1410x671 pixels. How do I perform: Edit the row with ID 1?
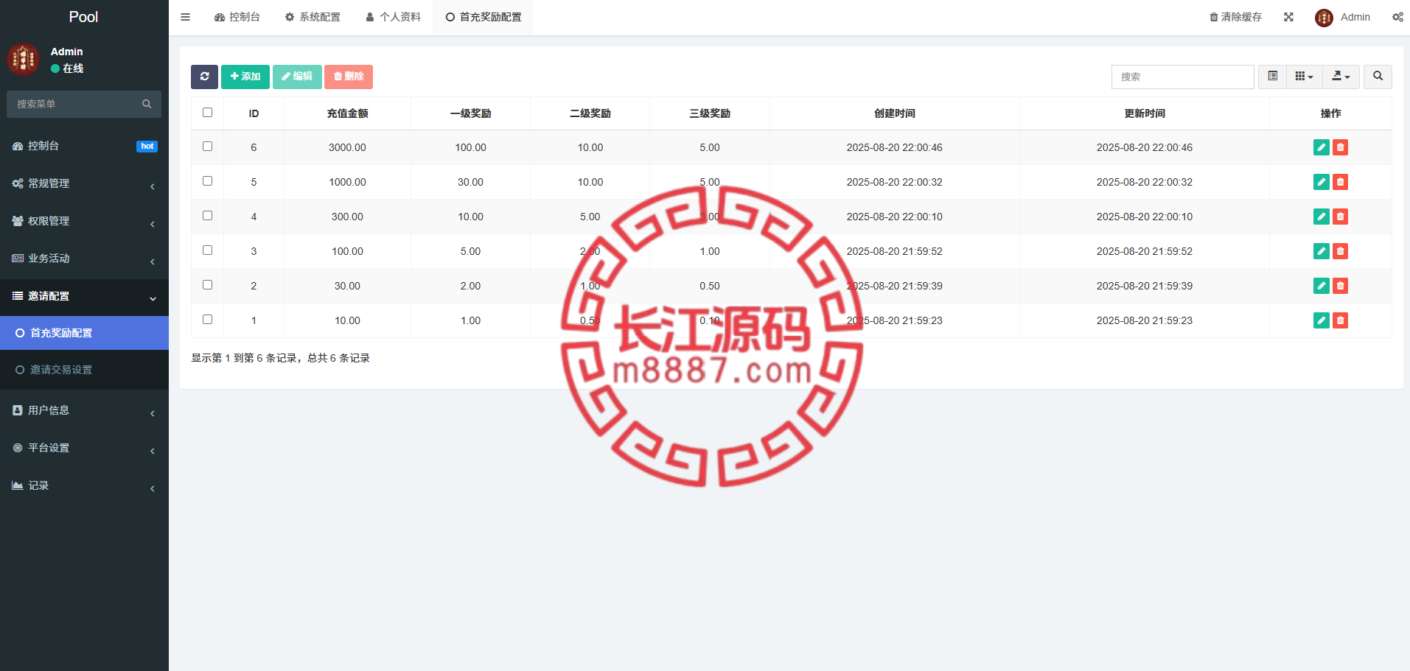[1322, 320]
